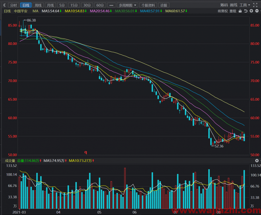261x215 pixels.
Task: Click the MA indicator label
Action: (35, 11)
